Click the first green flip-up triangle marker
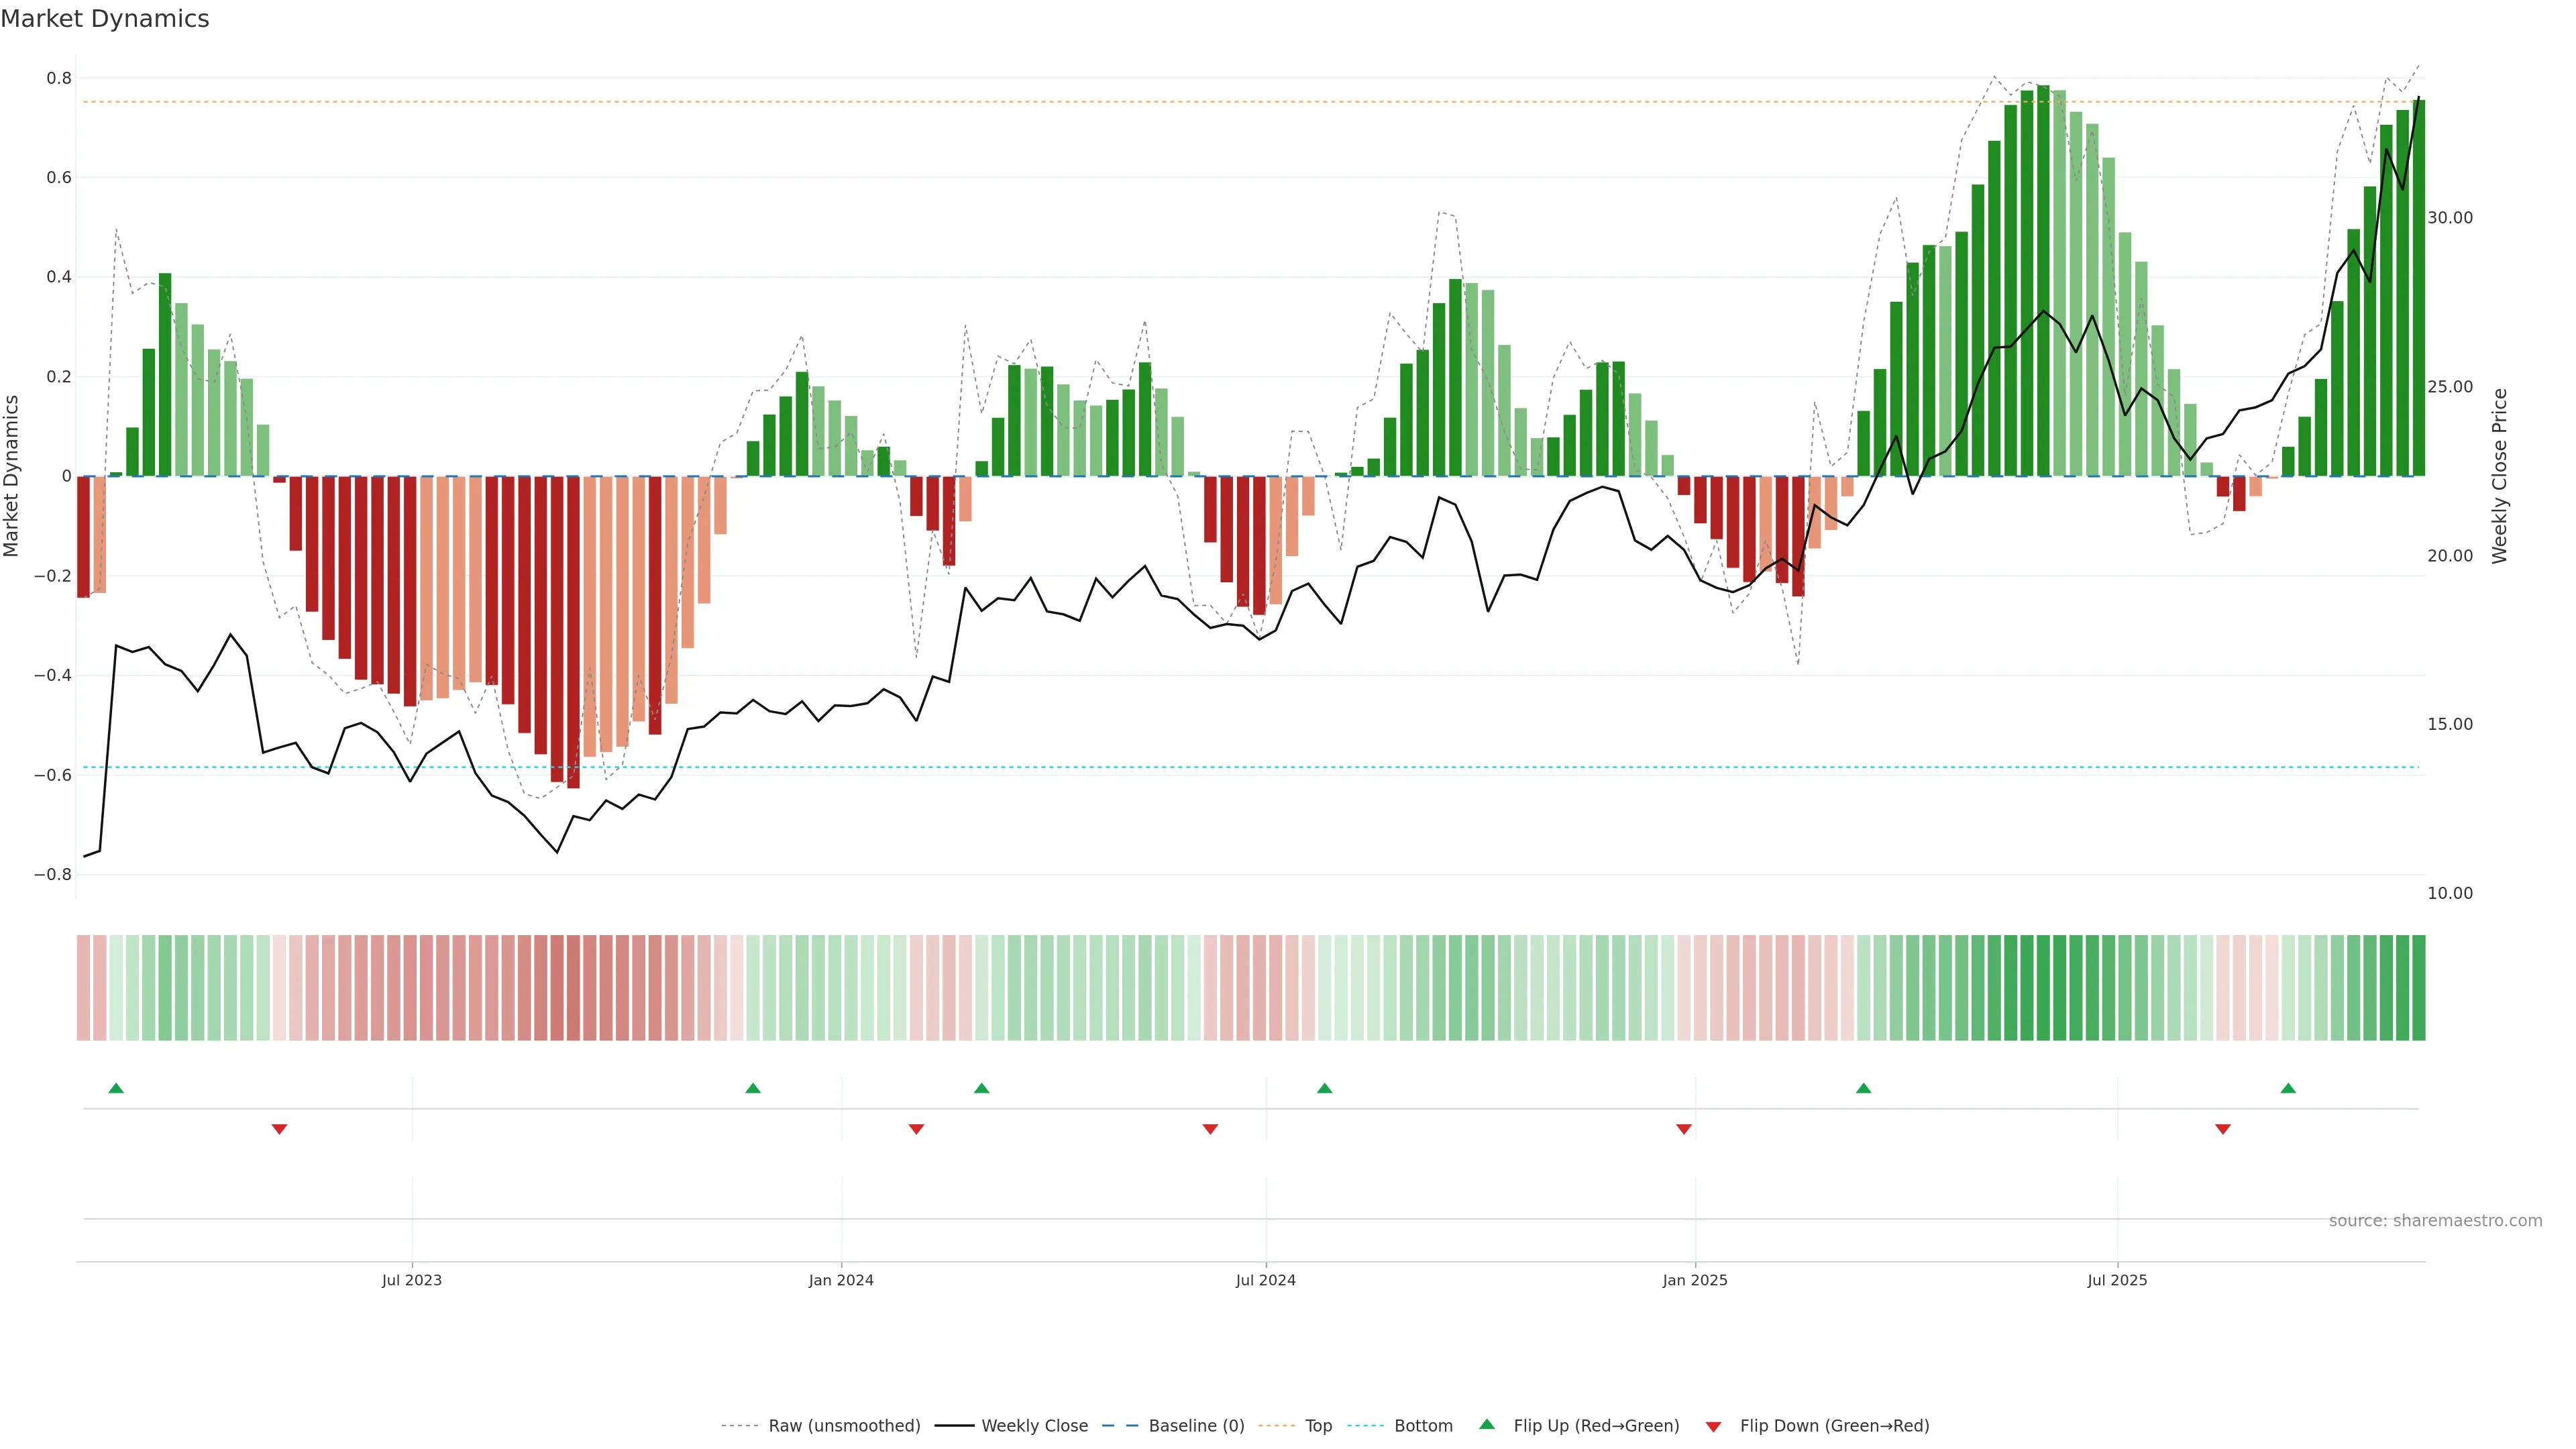Viewport: 2576px width, 1449px height. (x=116, y=1088)
